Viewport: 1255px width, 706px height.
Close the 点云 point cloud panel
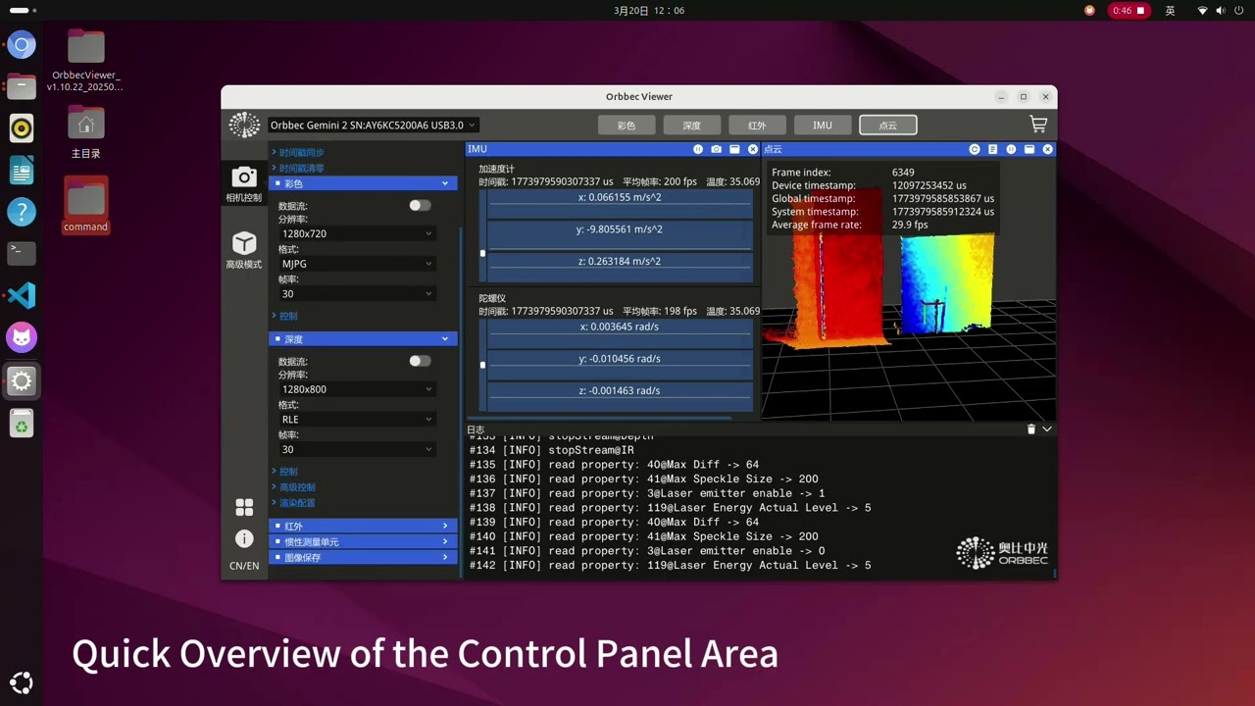1047,149
